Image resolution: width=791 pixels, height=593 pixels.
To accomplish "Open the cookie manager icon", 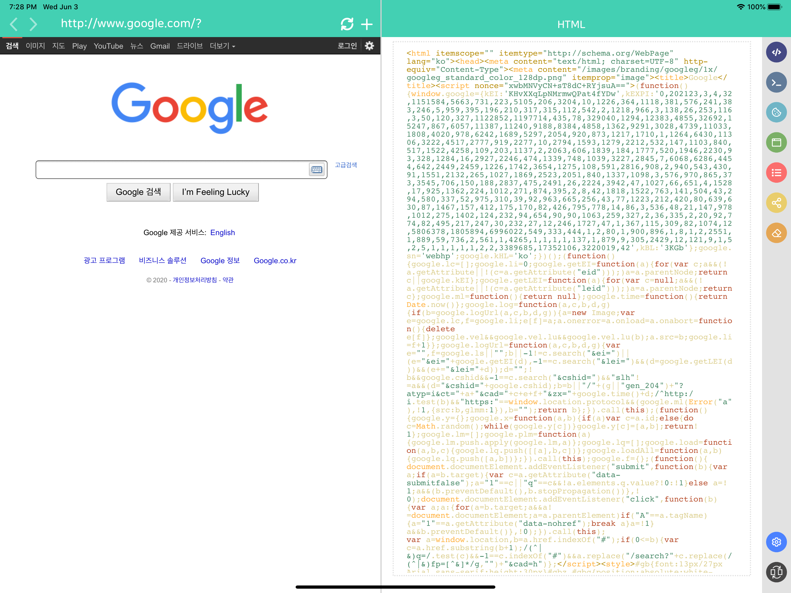I will [x=776, y=112].
